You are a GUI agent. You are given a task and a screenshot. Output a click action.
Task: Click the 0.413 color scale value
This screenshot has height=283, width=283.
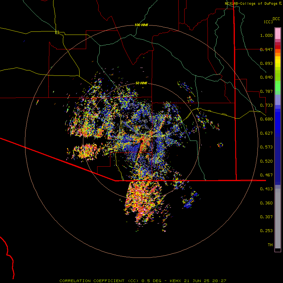click(x=266, y=189)
